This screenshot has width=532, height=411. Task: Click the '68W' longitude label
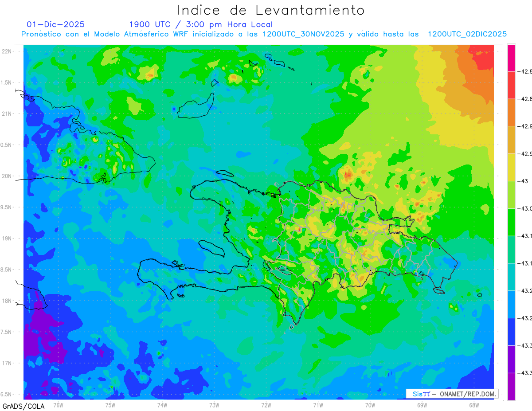pos(474,405)
